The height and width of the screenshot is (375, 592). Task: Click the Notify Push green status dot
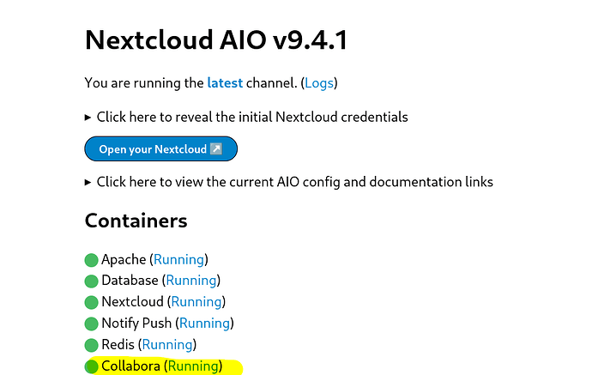(x=92, y=324)
